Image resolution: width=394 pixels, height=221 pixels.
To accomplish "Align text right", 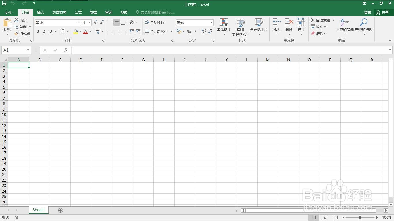I will pos(123,31).
